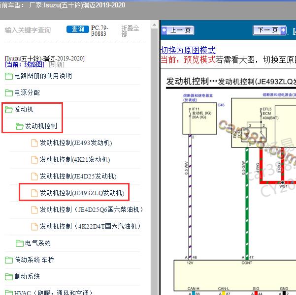The width and height of the screenshot is (296, 295).
Task: Click the 查询 search button
Action: 78,29
